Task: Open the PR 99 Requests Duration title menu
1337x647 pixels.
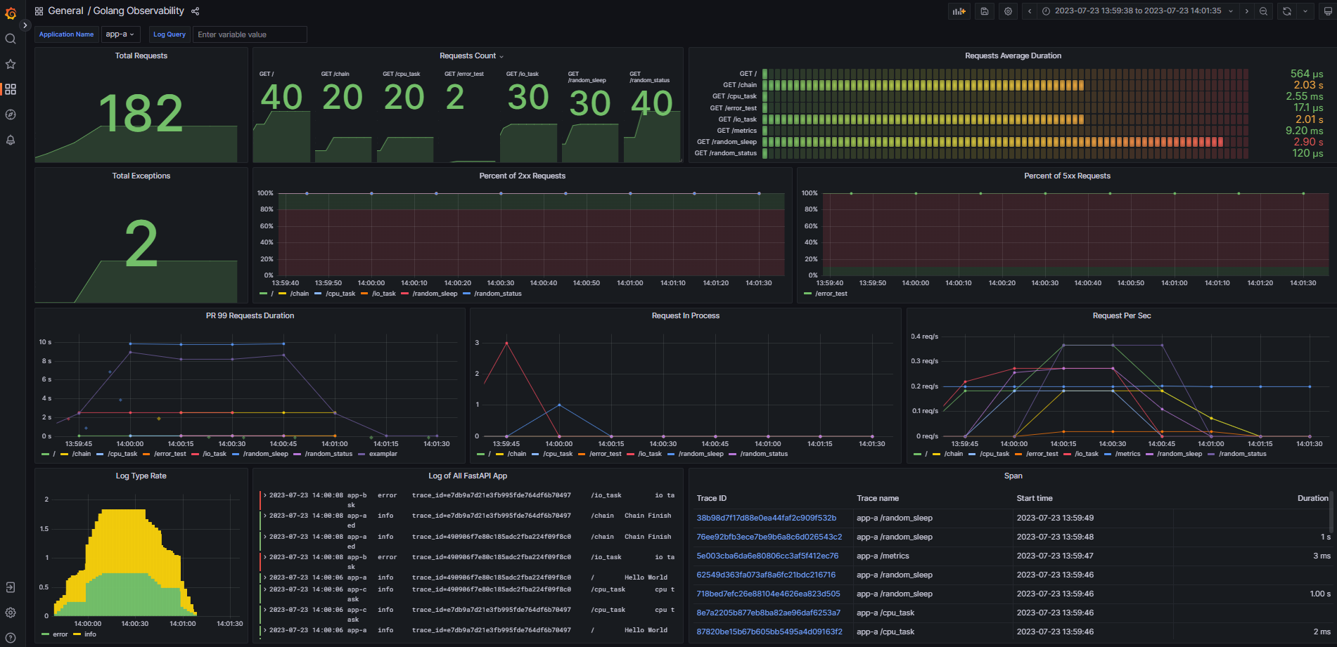Action: 250,315
